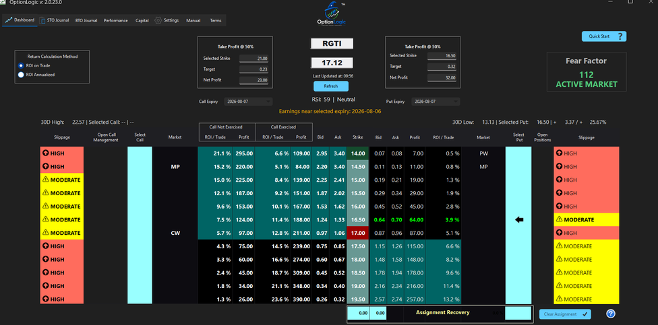The height and width of the screenshot is (325, 658).
Task: Click the RGTI ticker symbol field
Action: 332,44
